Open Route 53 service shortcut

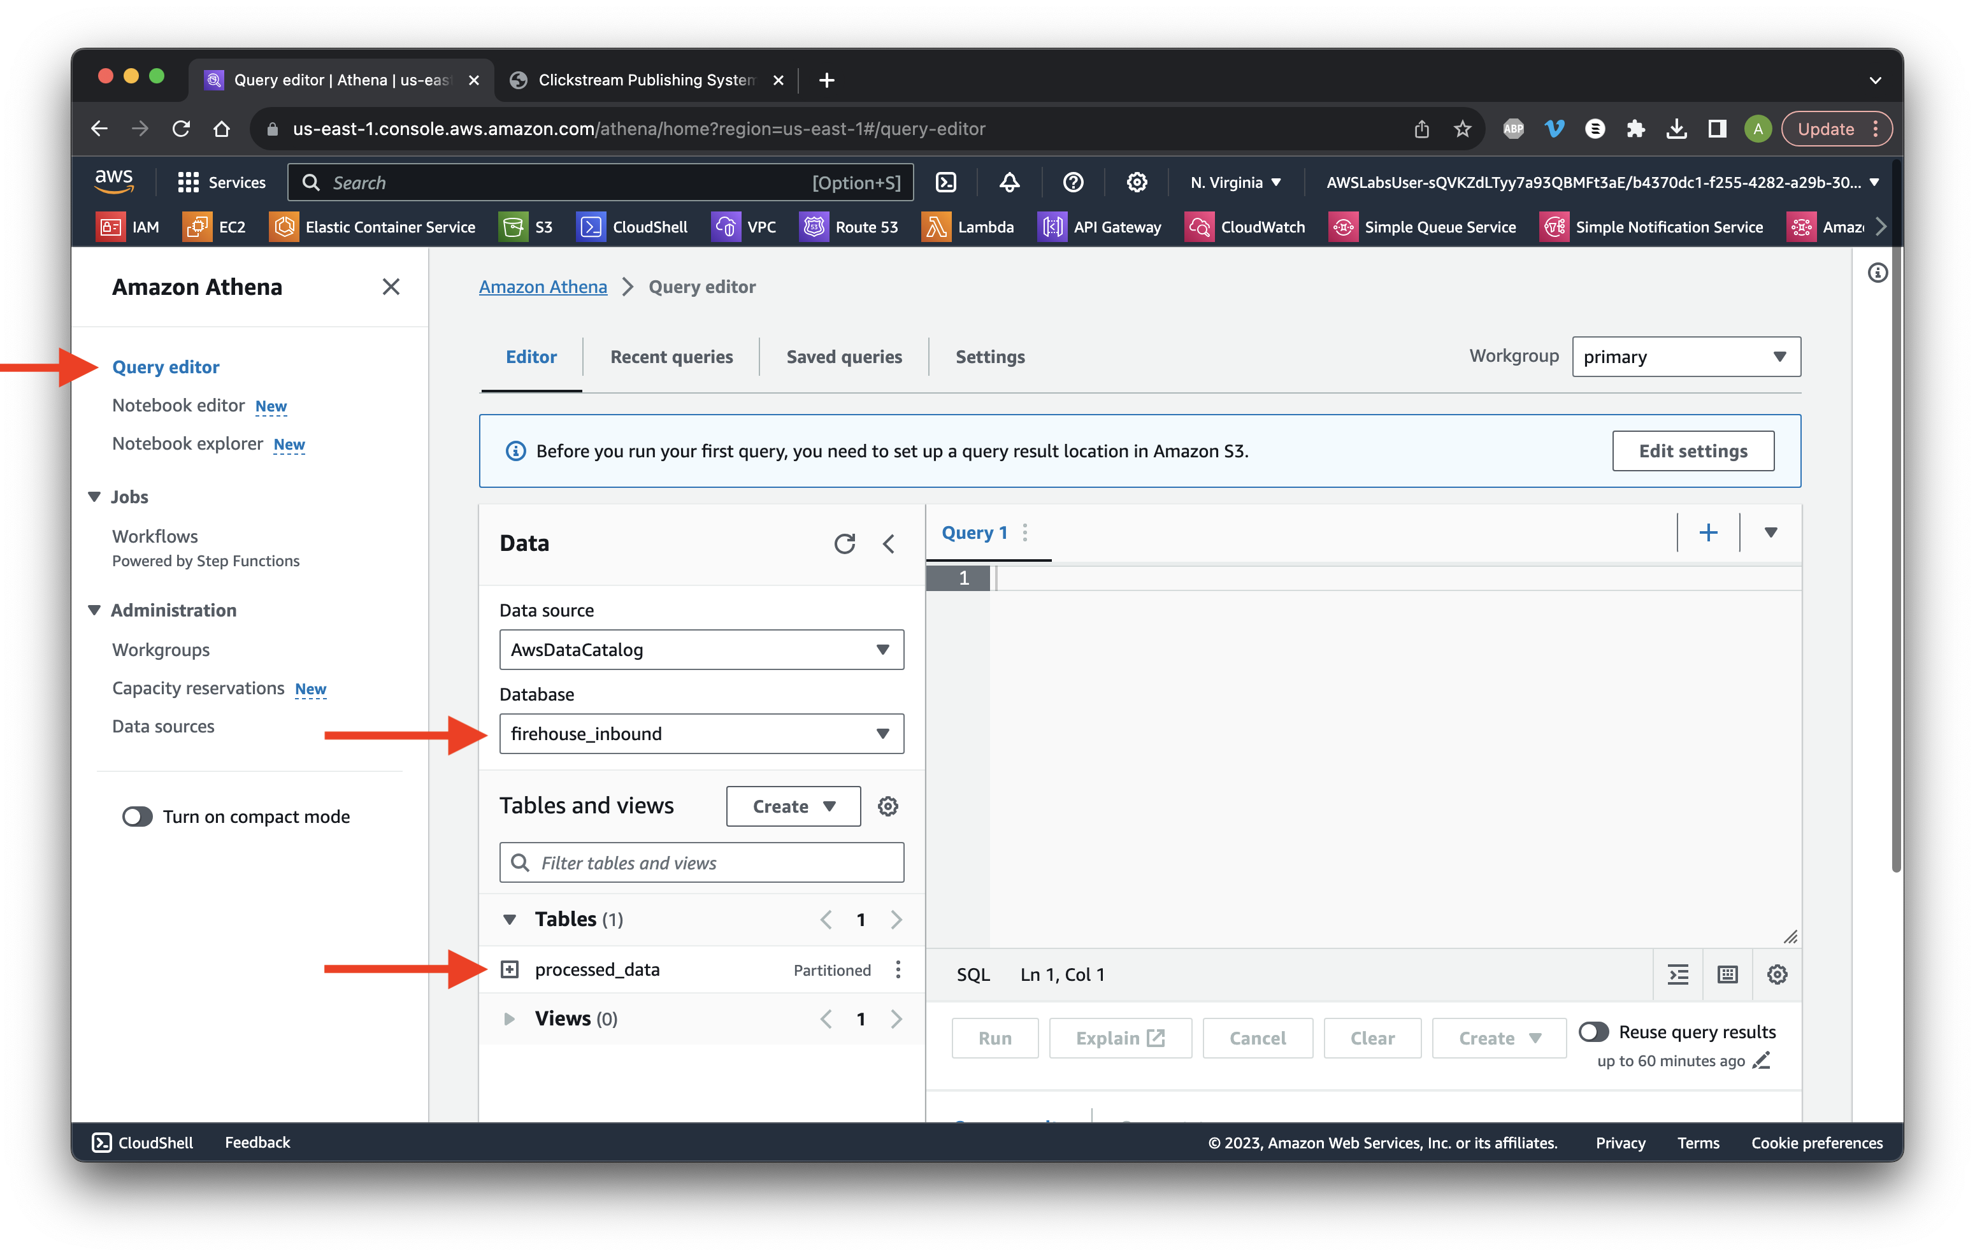point(849,227)
